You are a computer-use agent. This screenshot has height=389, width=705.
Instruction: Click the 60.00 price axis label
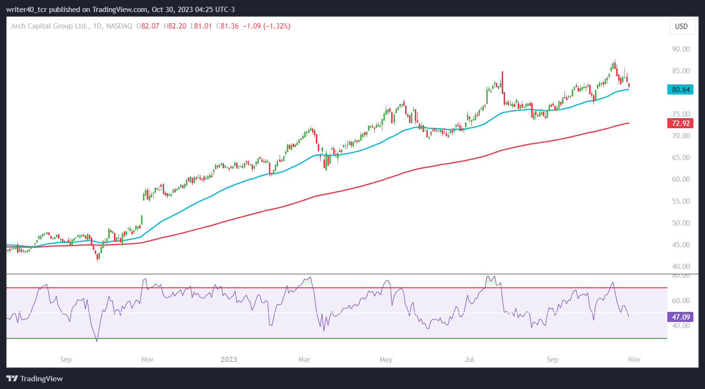pyautogui.click(x=681, y=179)
